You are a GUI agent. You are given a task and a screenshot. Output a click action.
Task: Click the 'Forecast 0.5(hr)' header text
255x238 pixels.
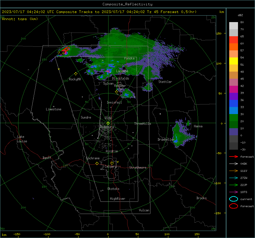[178, 12]
